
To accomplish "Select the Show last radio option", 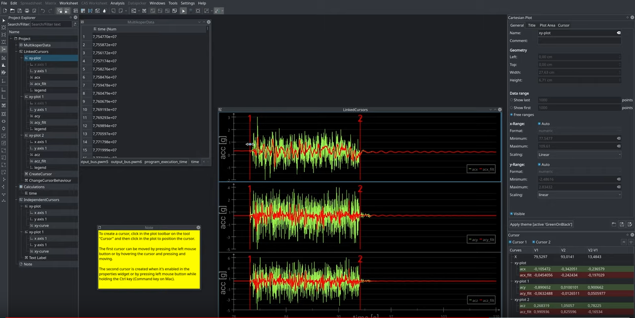I will [x=511, y=100].
